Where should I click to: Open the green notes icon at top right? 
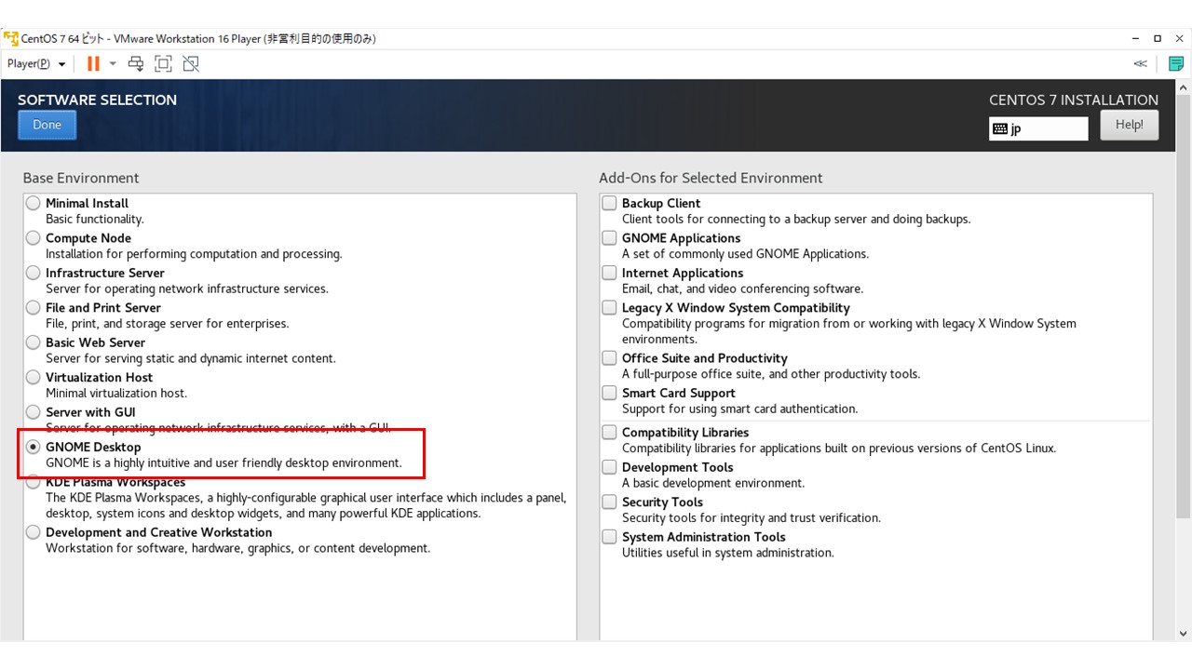(x=1176, y=63)
